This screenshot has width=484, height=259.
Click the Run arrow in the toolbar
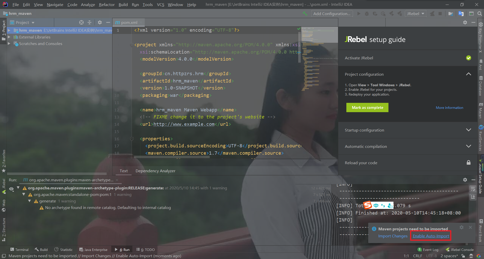tap(359, 14)
